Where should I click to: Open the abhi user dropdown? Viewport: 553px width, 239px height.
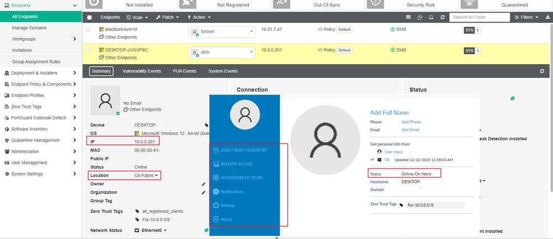pyautogui.click(x=222, y=52)
